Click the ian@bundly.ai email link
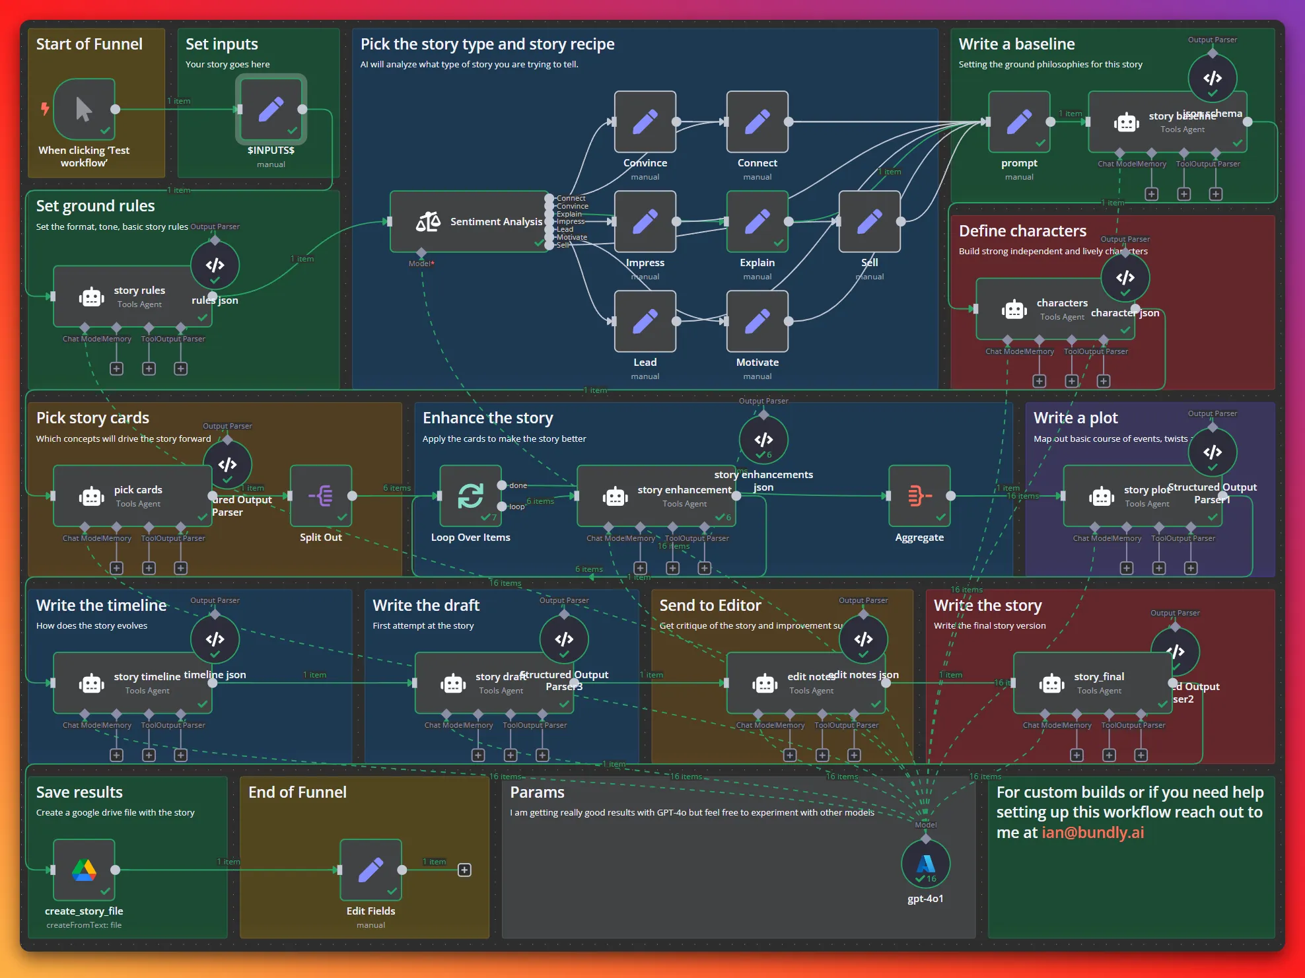This screenshot has width=1305, height=978. click(x=1092, y=833)
